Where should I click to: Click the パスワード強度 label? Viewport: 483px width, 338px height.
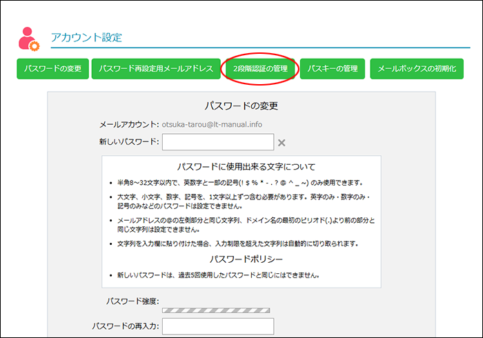132,301
